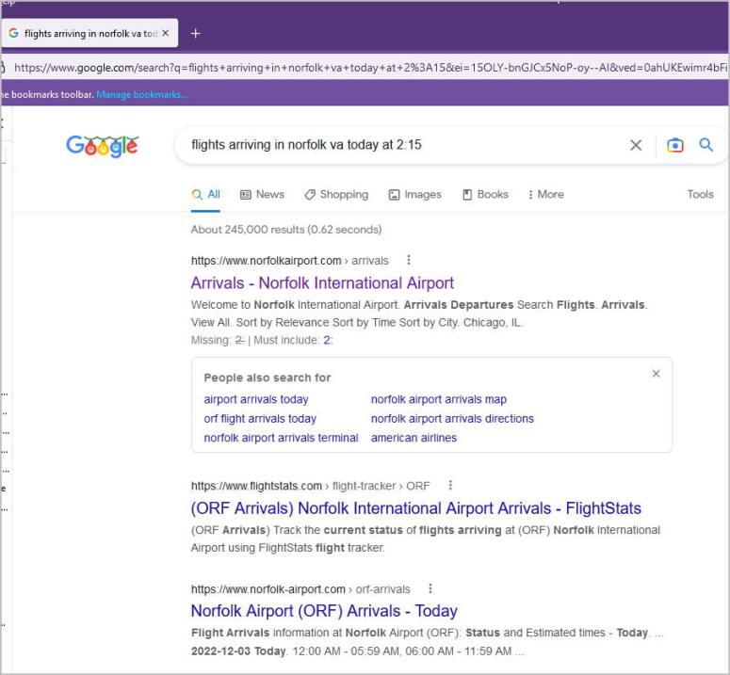Image resolution: width=730 pixels, height=675 pixels.
Task: Switch to the Books results tab
Action: point(485,194)
